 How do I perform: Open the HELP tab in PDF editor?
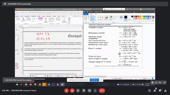pyautogui.click(x=59, y=16)
